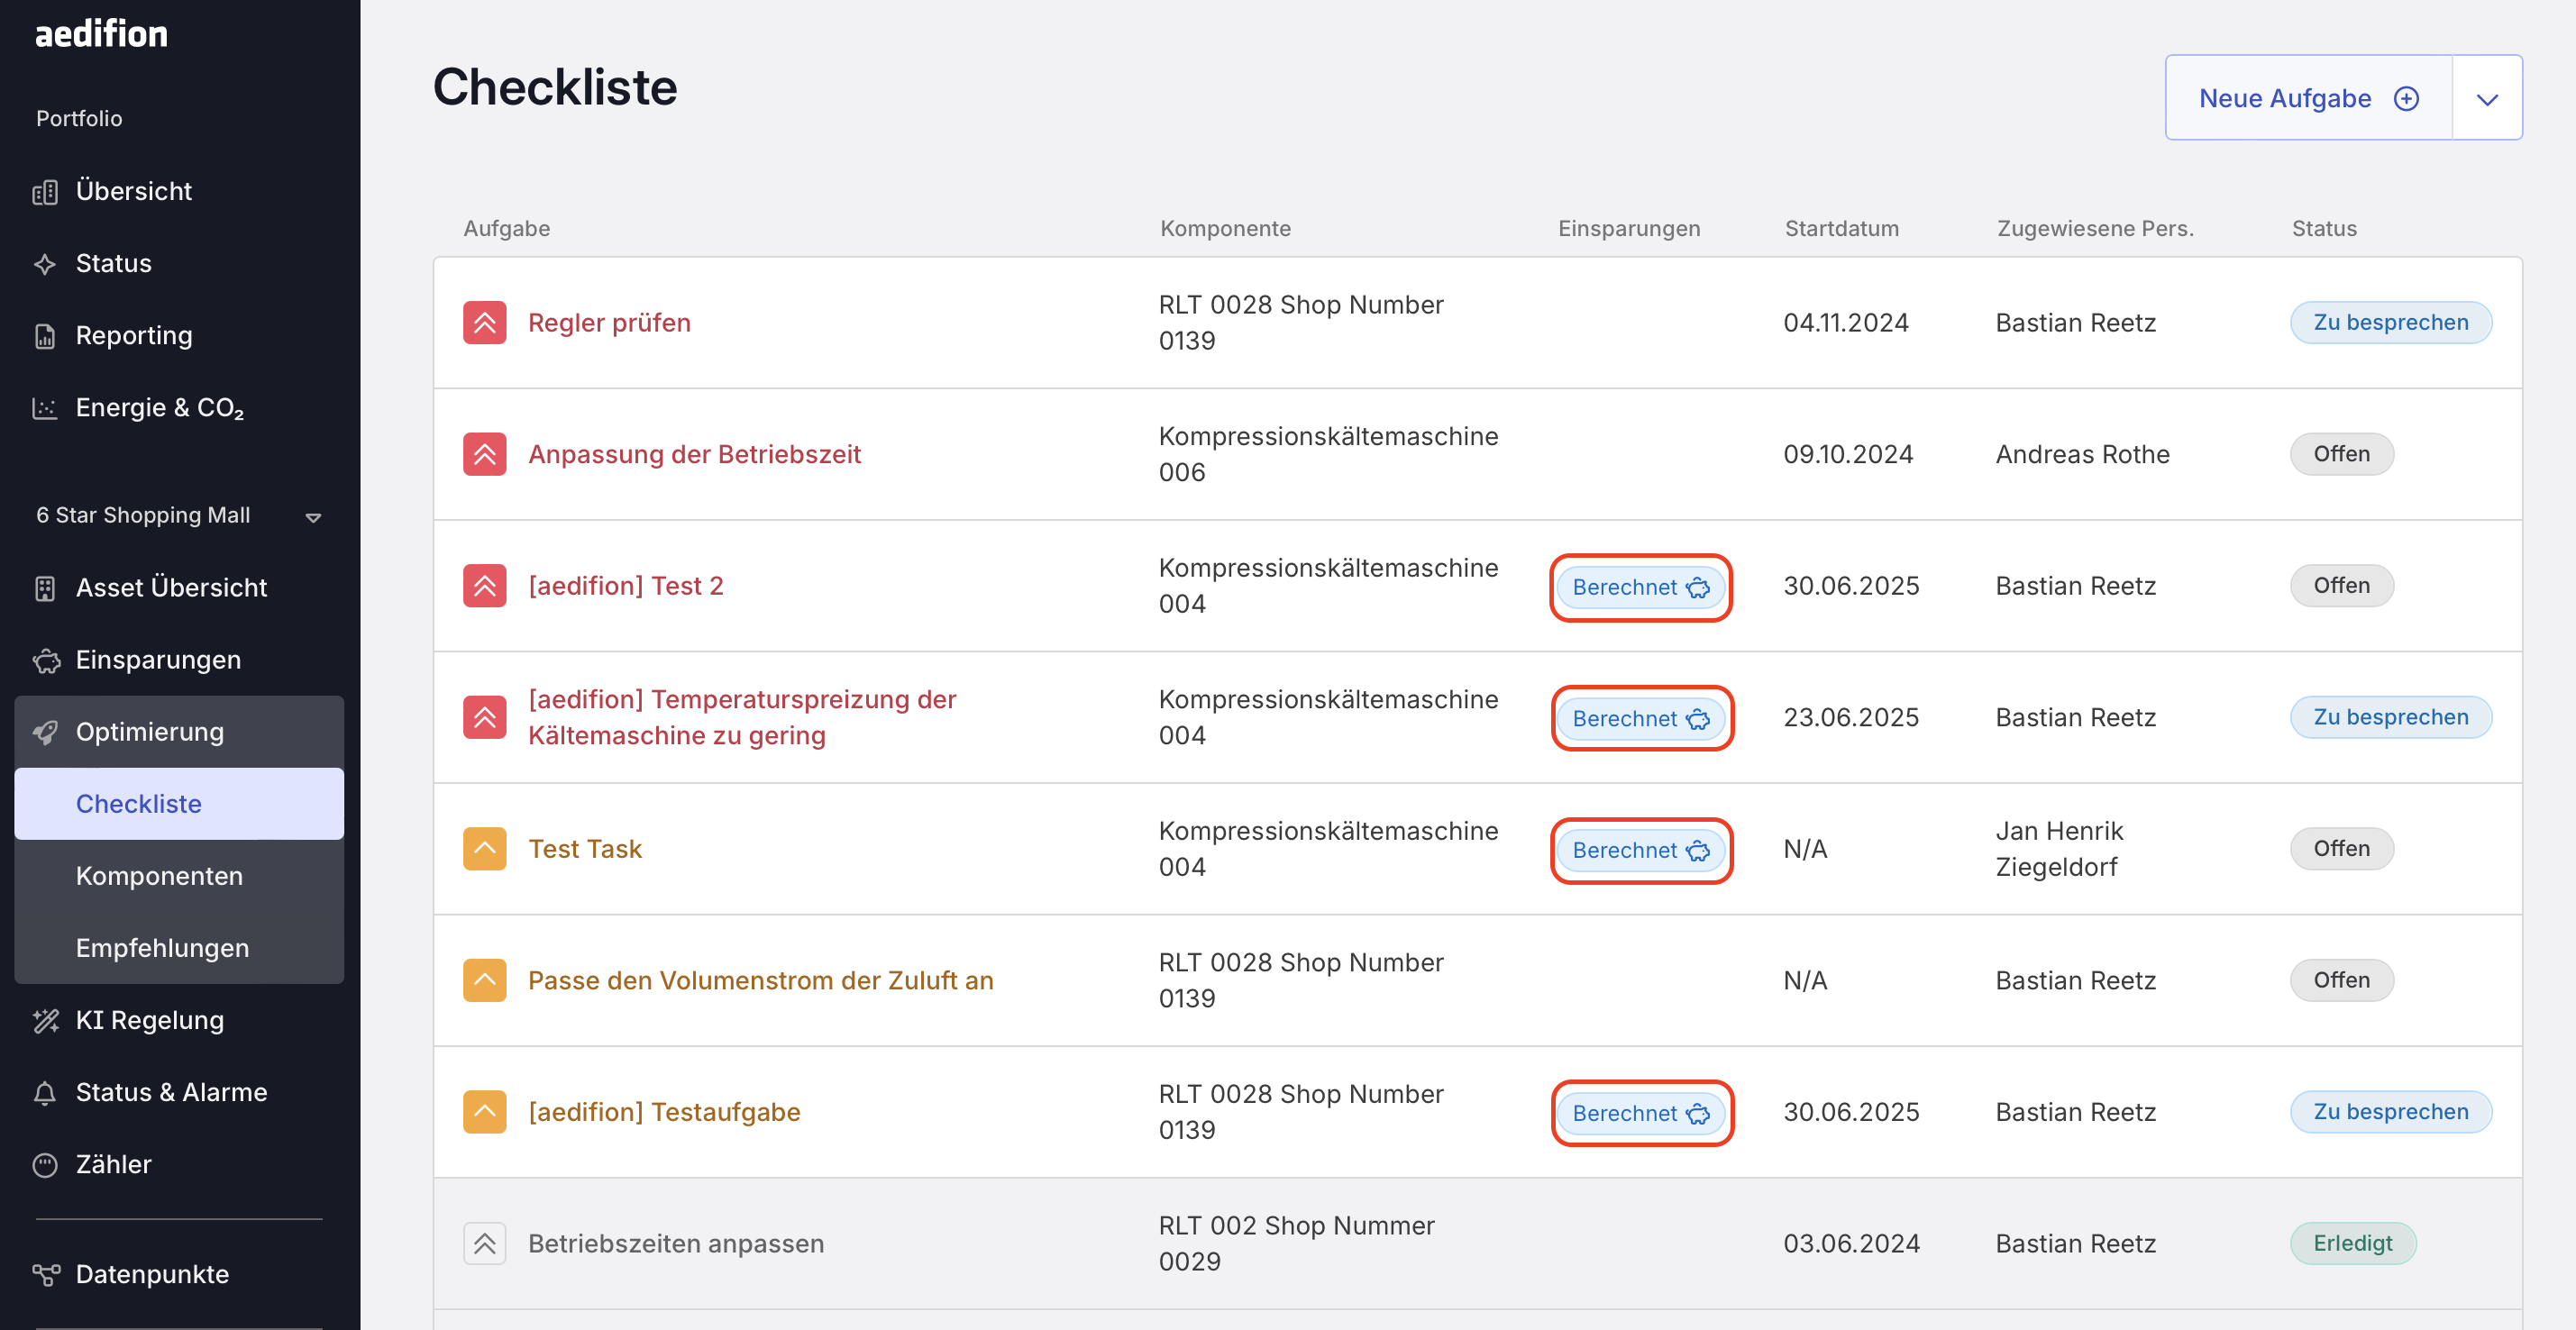Image resolution: width=2576 pixels, height=1330 pixels.
Task: Open the Anpassung der Betriebszeit task
Action: point(694,454)
